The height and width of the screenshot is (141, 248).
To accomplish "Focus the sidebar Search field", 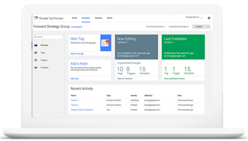I will 48,37.
